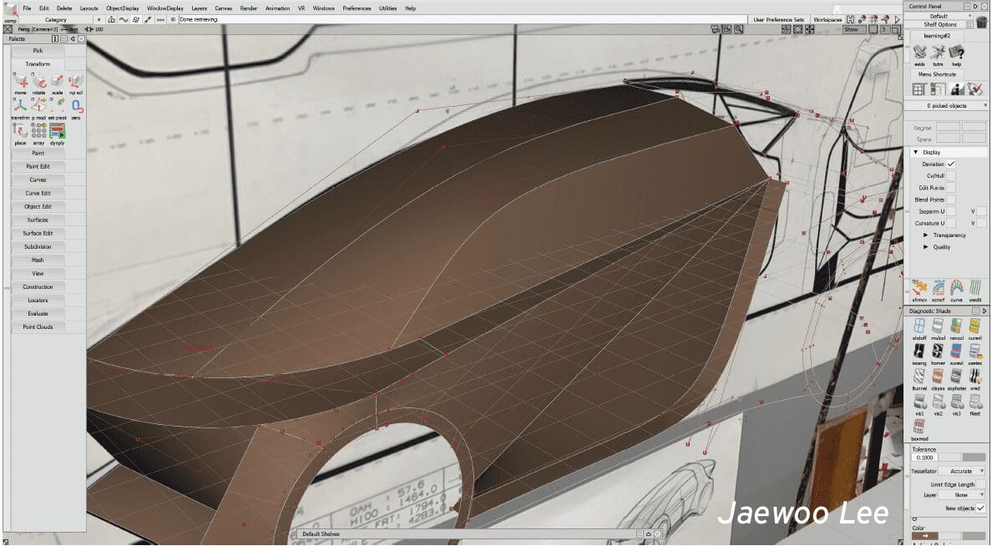Open User Preference Sets

coord(778,19)
